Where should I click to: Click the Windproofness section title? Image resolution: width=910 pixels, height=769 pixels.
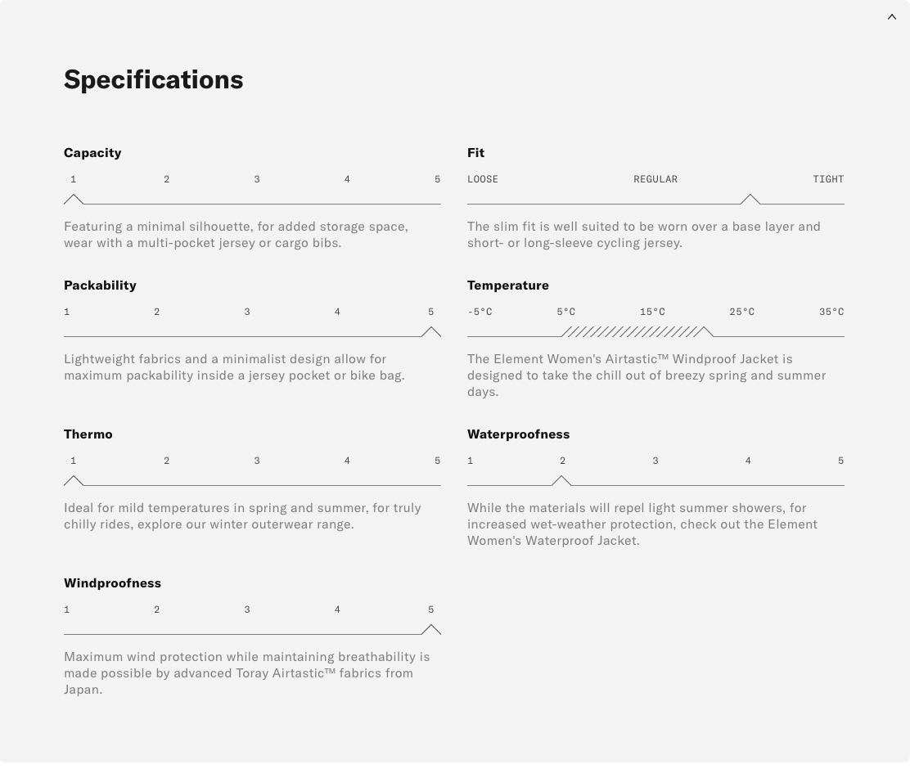[112, 583]
